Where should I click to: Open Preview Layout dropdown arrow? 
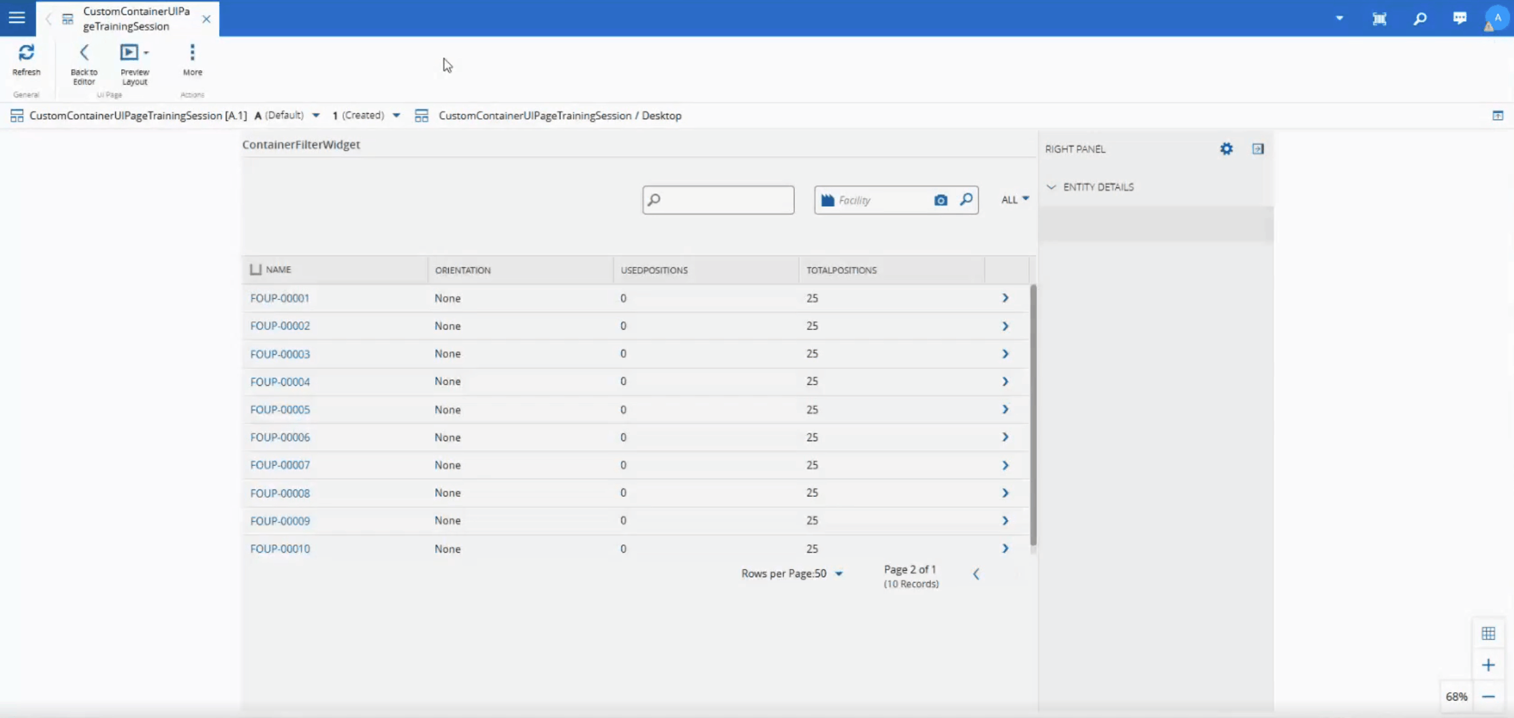tap(146, 52)
